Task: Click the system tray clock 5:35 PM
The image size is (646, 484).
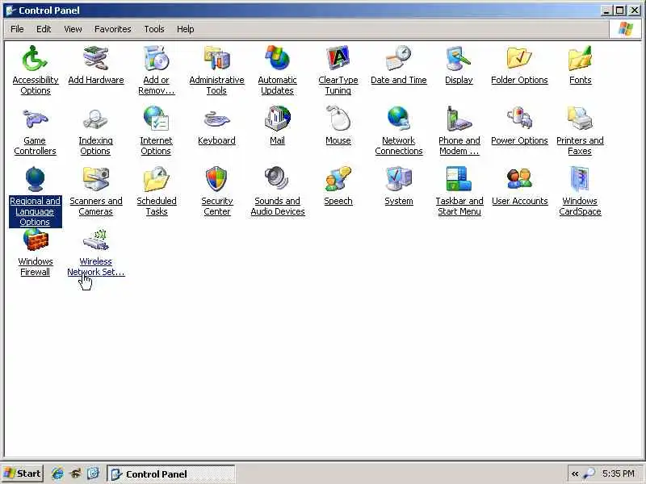Action: point(618,474)
